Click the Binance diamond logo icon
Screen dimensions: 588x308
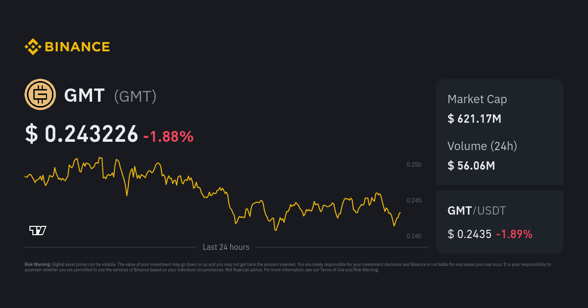[x=33, y=47]
